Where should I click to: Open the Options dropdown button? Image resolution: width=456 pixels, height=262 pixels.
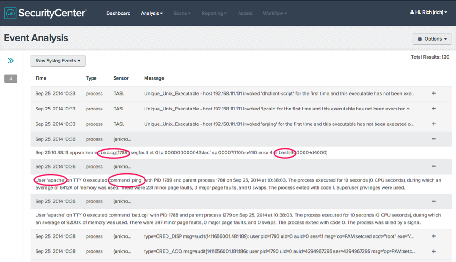(x=432, y=39)
